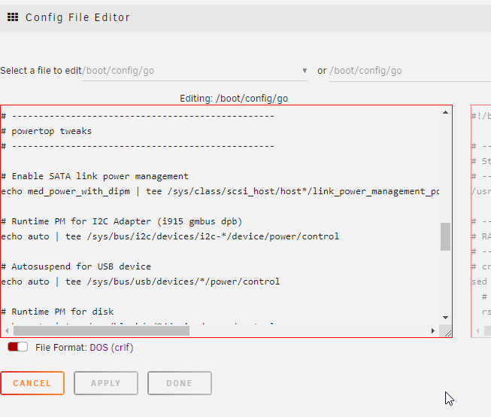Click the editor's horizontal scroll right arrow
491x417 pixels.
click(x=433, y=330)
